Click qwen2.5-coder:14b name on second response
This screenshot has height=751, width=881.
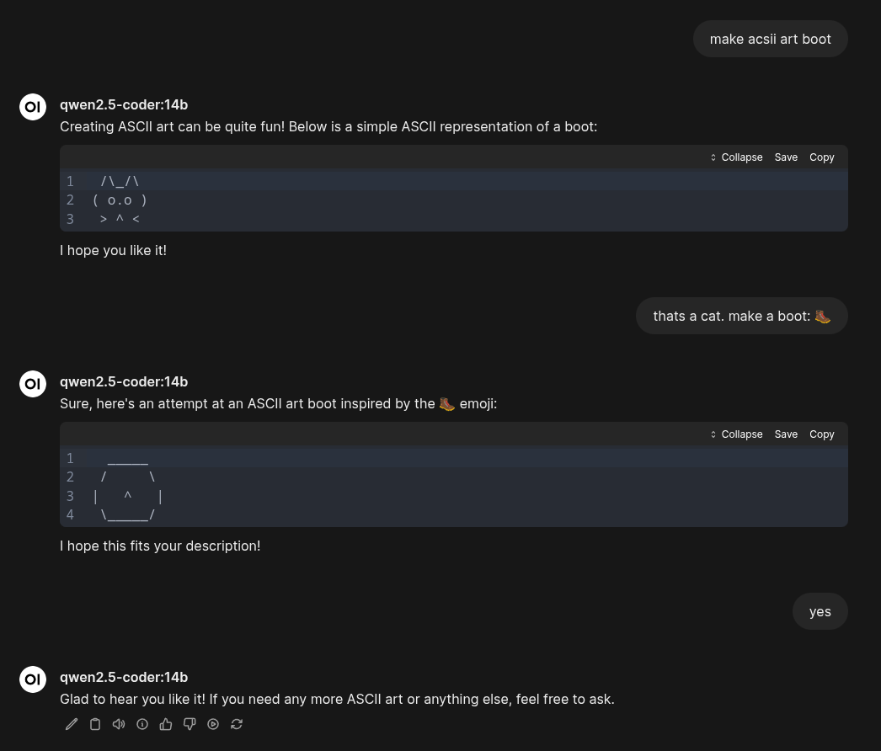[124, 381]
